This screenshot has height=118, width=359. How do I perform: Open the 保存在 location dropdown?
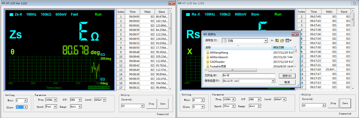[x=266, y=41]
